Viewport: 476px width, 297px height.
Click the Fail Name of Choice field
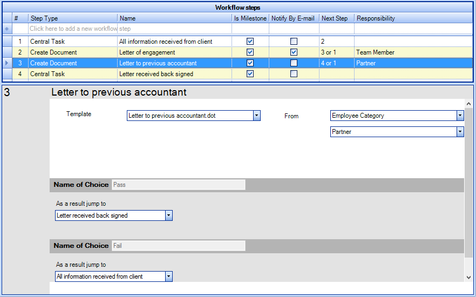pyautogui.click(x=179, y=246)
